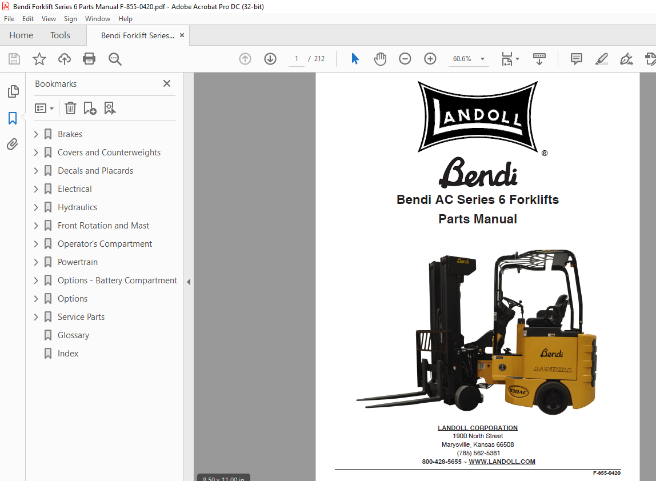This screenshot has height=481, width=656.
Task: Follow the WWW.LANDOLL.COM link
Action: pos(502,462)
